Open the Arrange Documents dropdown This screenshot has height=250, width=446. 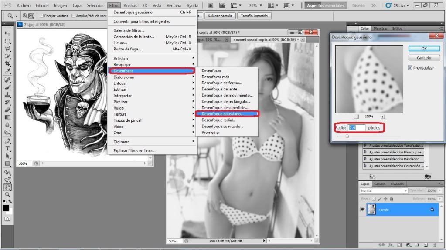point(273,5)
